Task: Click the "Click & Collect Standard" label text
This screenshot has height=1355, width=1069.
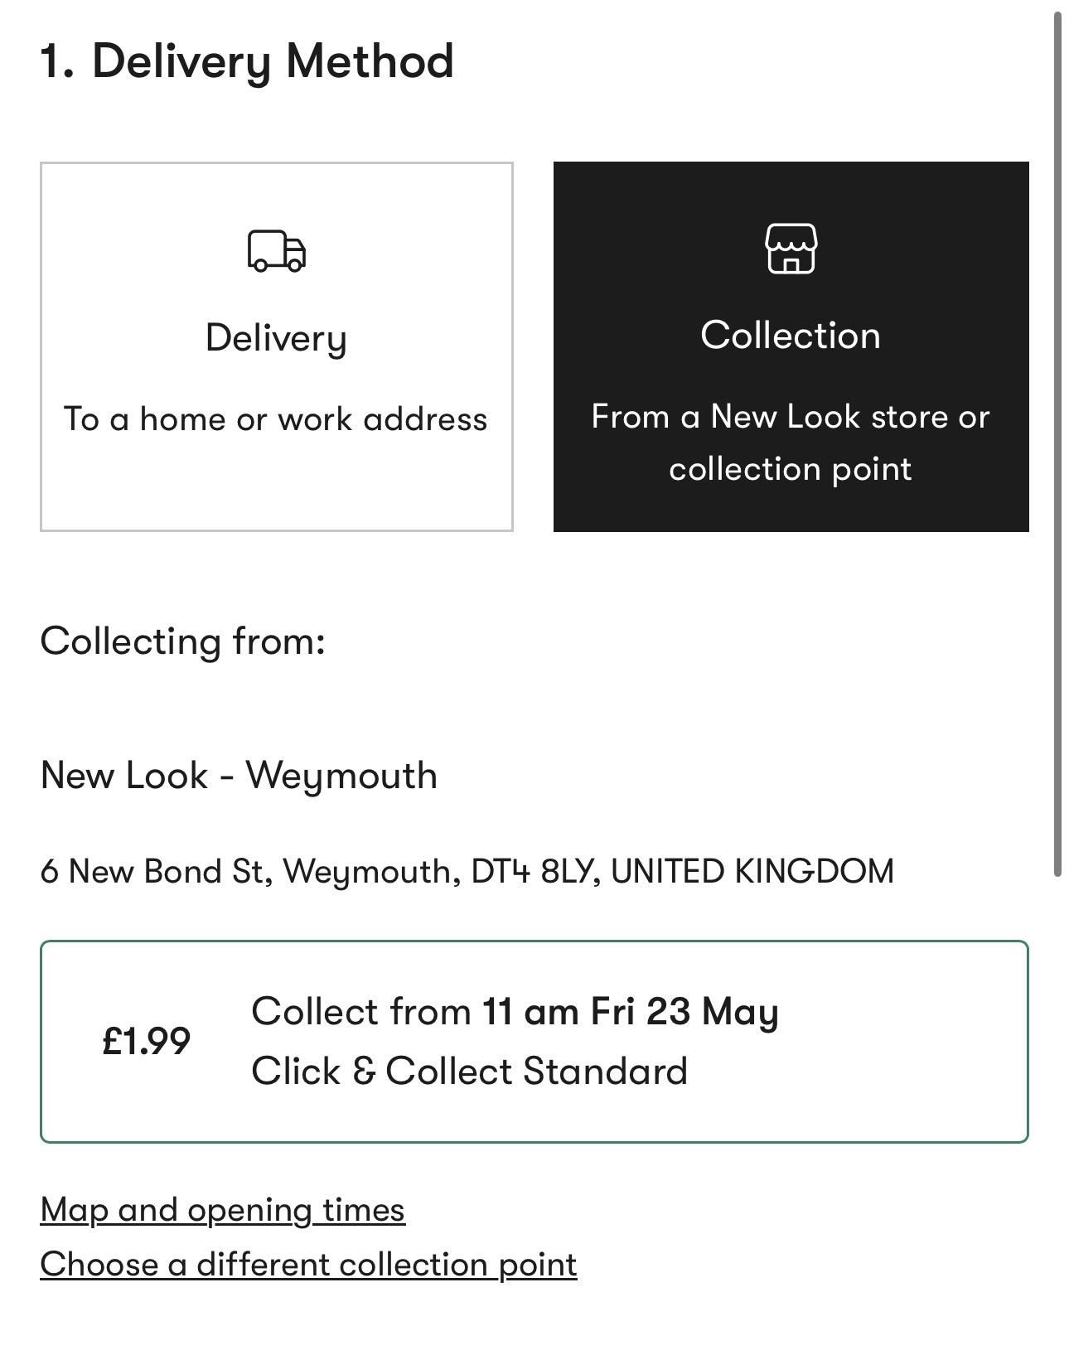Action: point(470,1072)
